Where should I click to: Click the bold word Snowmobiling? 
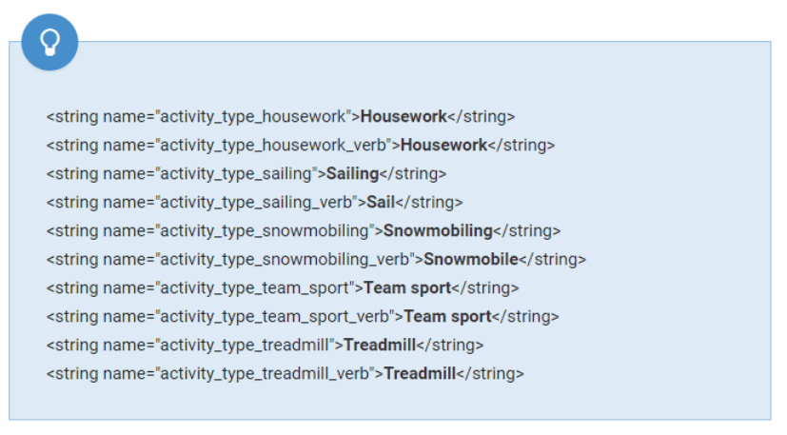438,231
